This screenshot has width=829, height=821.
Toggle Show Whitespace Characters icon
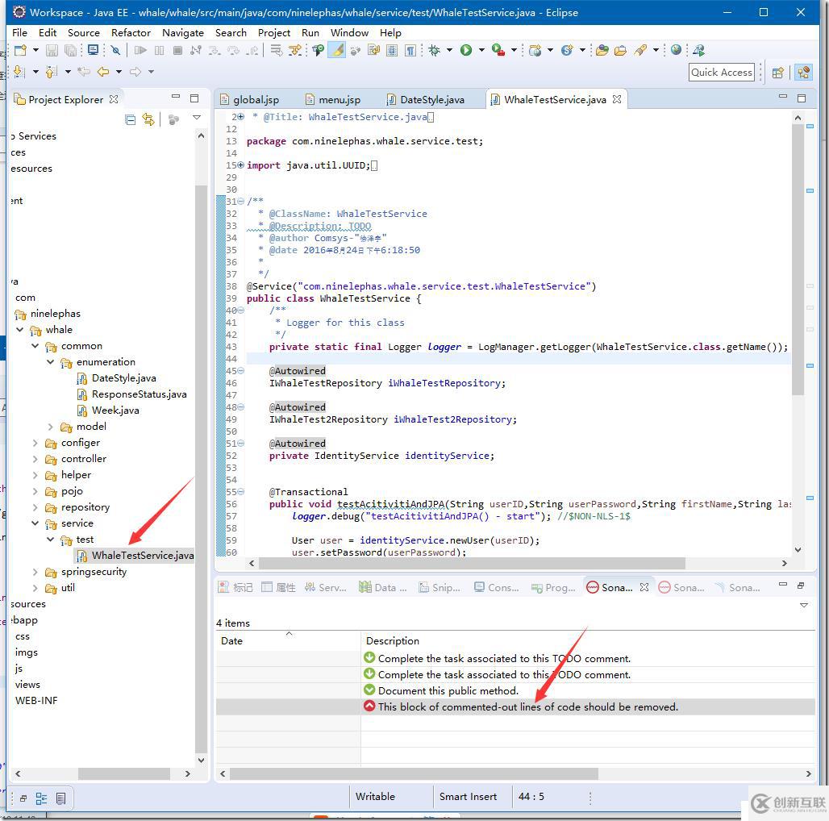pos(410,50)
